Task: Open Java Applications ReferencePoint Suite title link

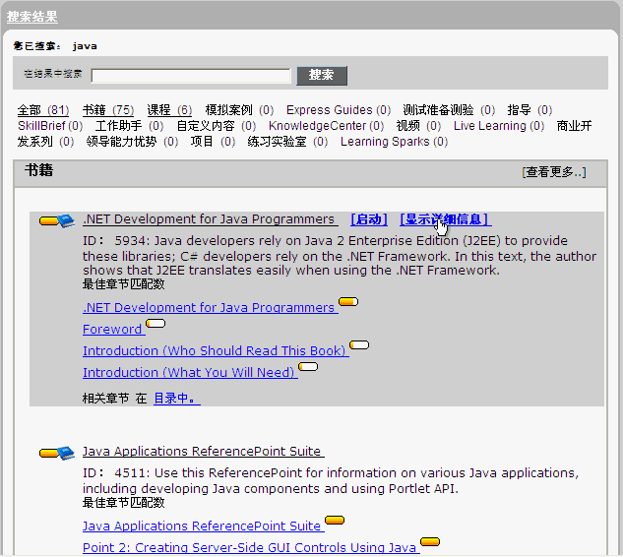Action: pos(204,452)
